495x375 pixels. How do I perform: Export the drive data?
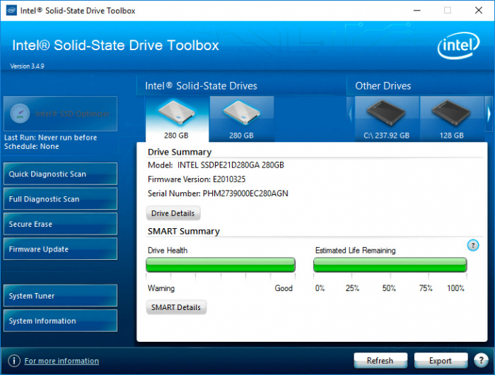(441, 360)
